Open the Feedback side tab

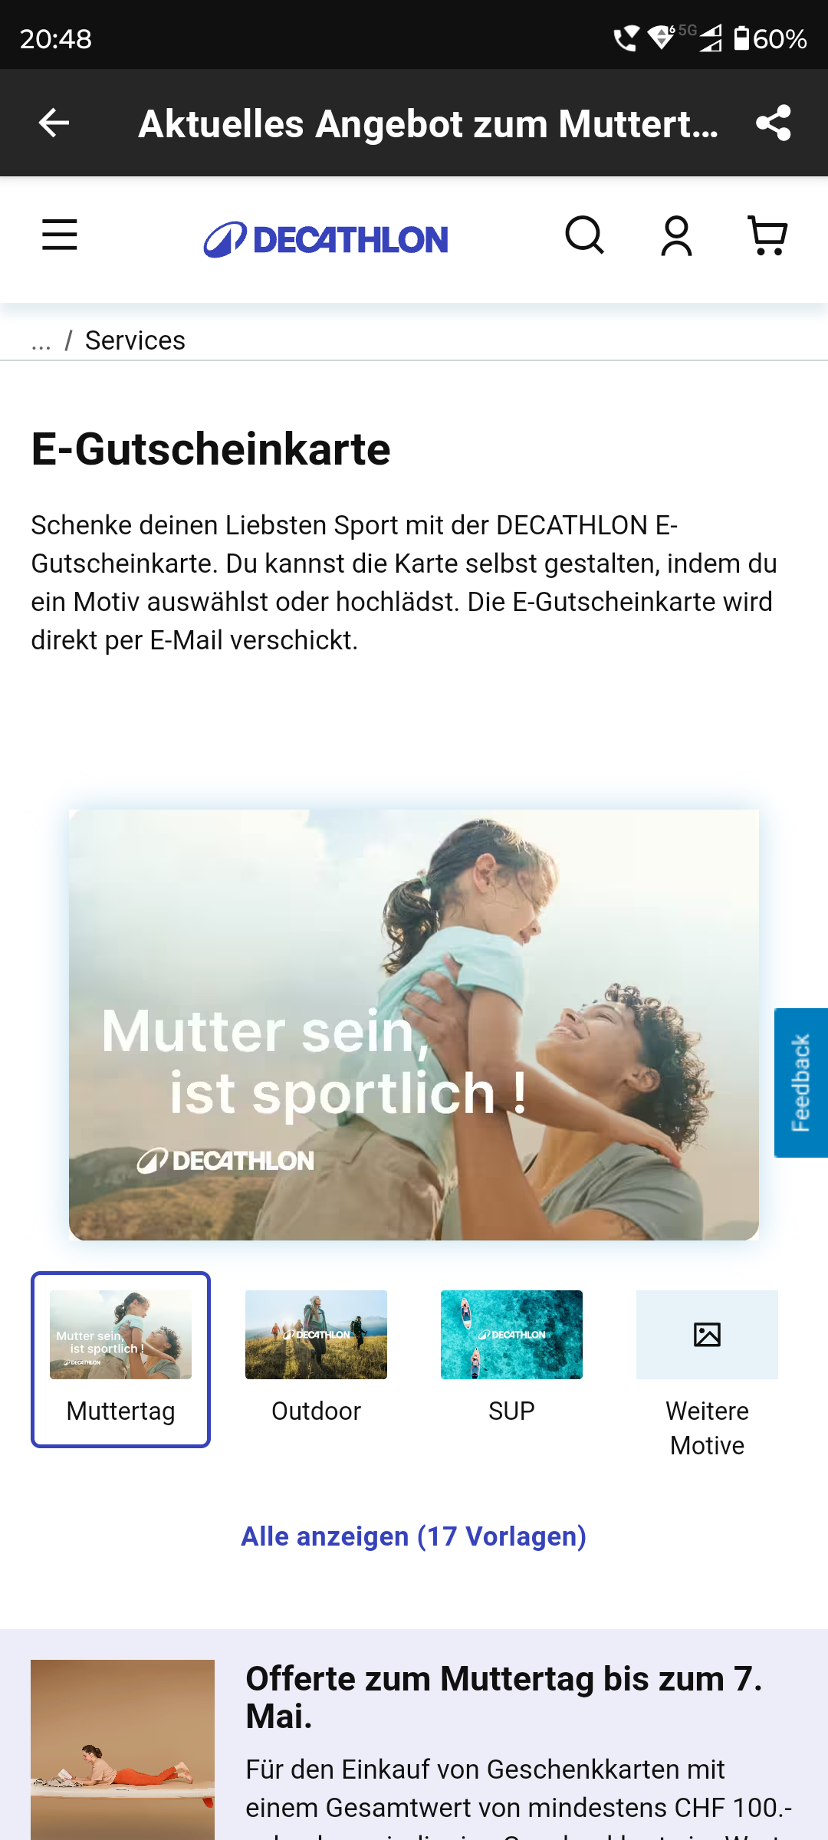pos(801,1083)
